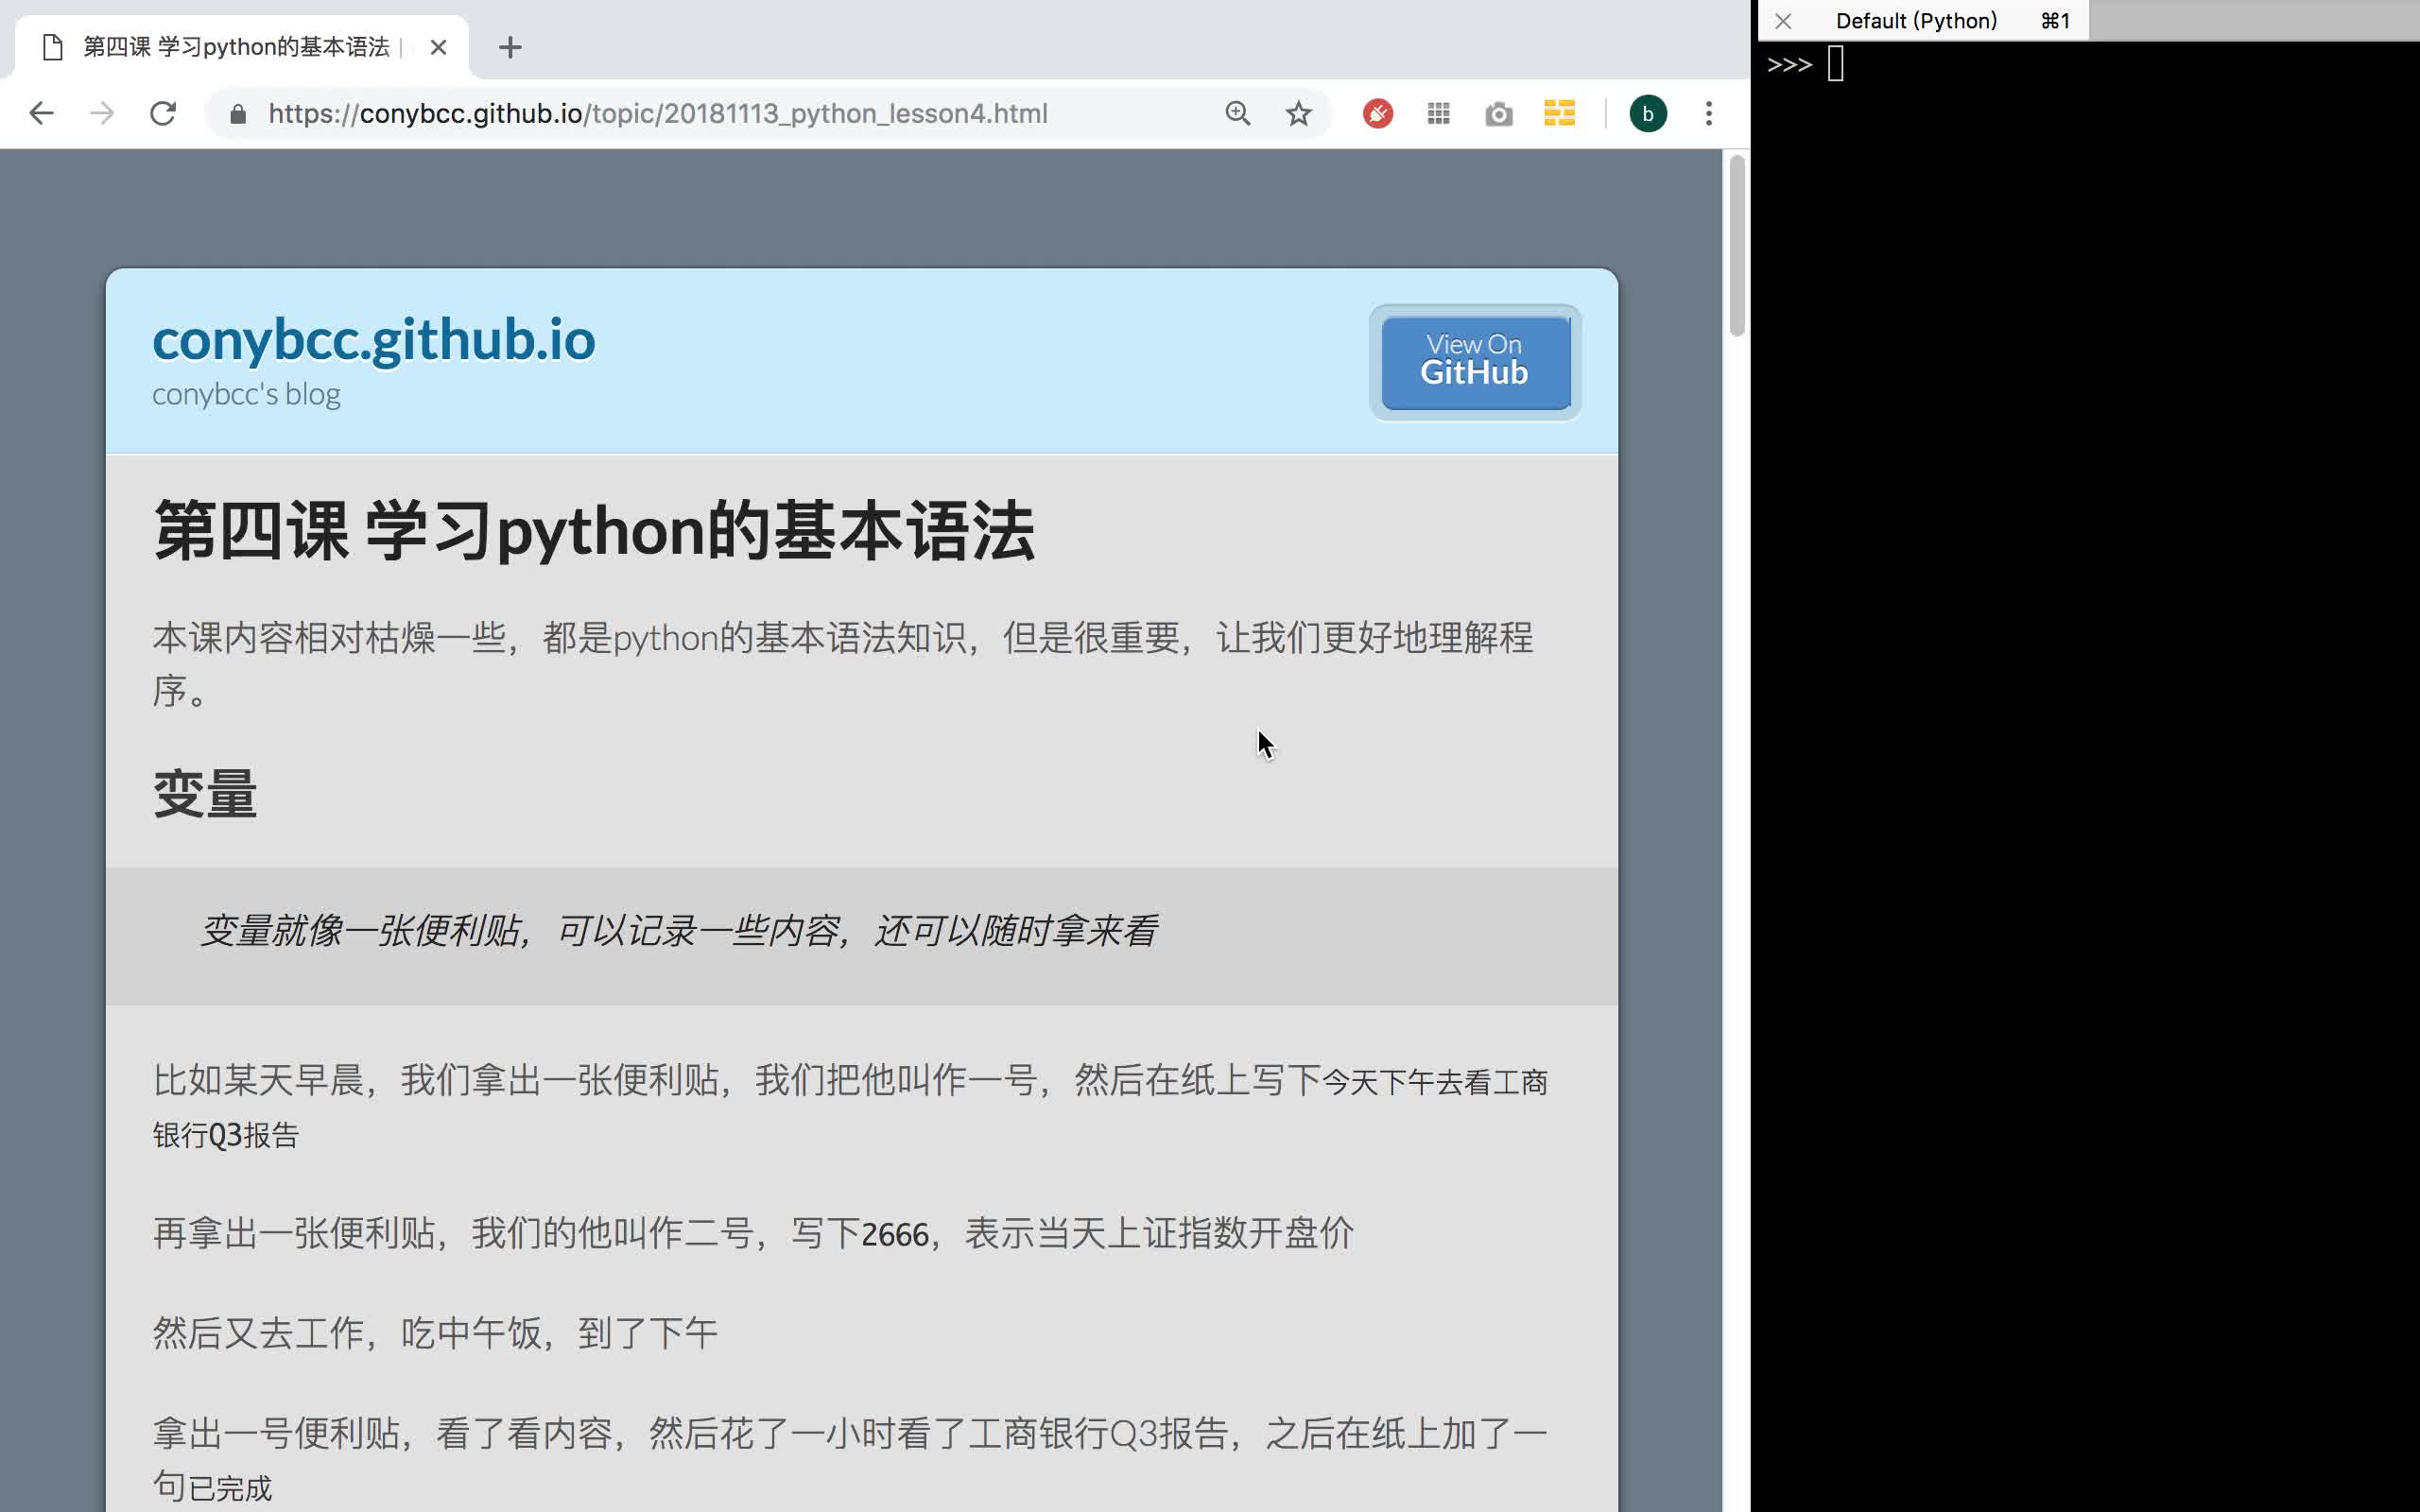Open the green 'b' profile avatar
The width and height of the screenshot is (2420, 1512).
1647,113
